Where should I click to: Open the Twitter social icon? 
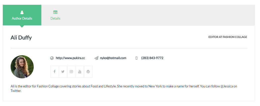click(x=63, y=72)
